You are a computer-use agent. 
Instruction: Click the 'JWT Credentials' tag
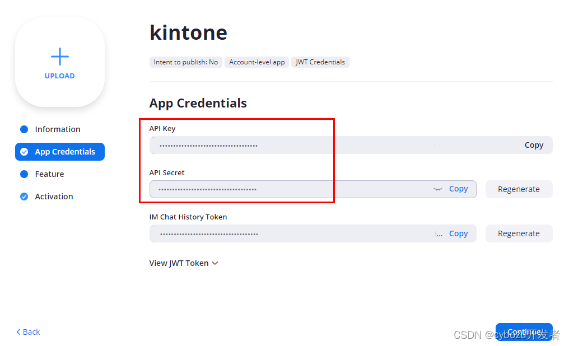[x=320, y=62]
